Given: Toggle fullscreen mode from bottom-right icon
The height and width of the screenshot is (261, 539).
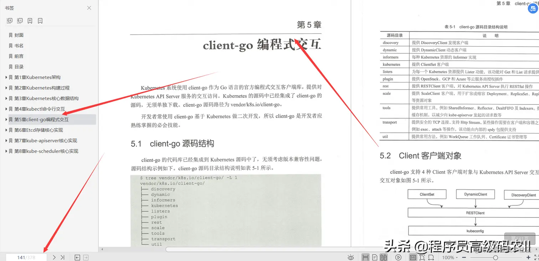Looking at the screenshot, I should 536,257.
